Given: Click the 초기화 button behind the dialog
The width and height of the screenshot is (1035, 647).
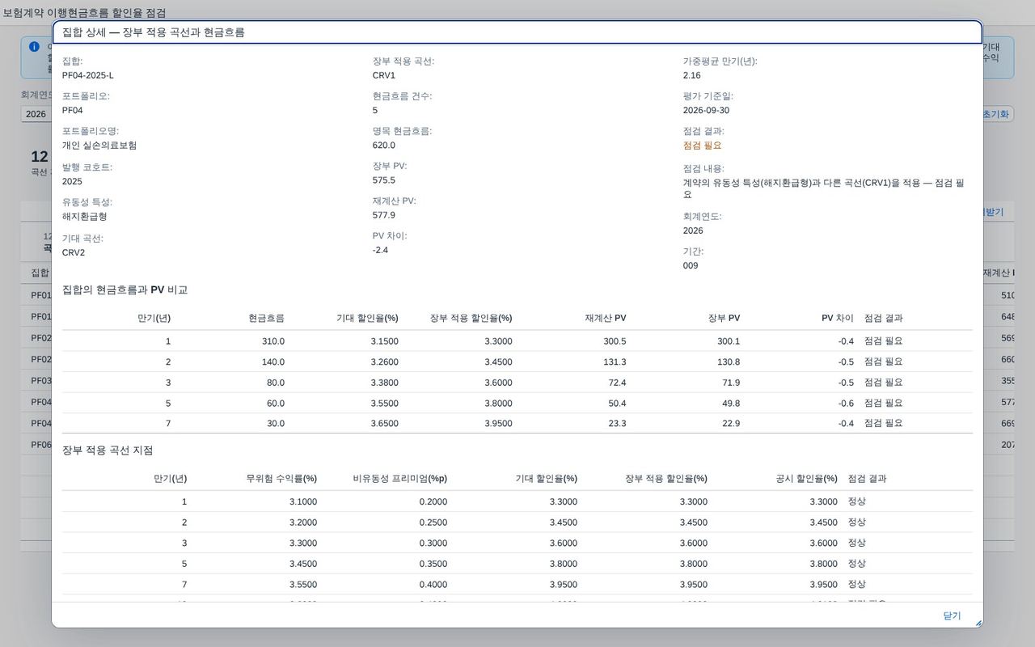Looking at the screenshot, I should point(996,114).
